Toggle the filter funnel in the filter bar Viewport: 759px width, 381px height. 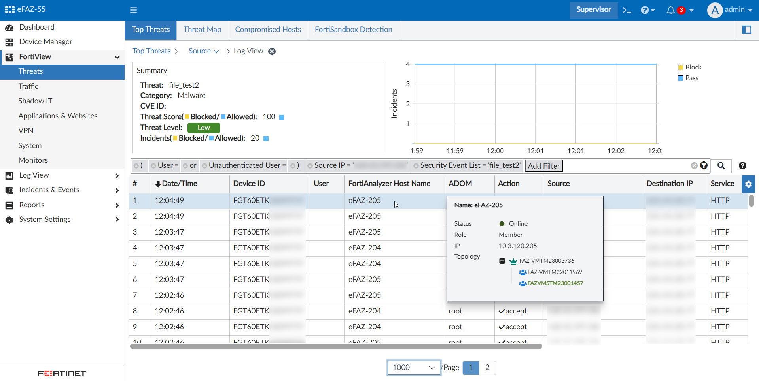coord(704,166)
